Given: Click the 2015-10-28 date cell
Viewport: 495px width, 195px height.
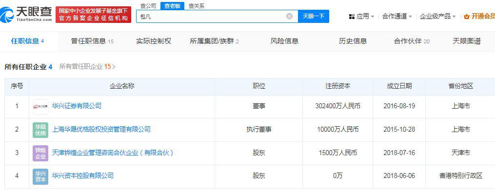Looking at the screenshot, I should 399,129.
